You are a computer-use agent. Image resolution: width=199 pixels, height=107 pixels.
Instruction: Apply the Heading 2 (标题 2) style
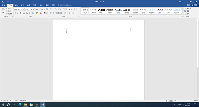click(110, 11)
